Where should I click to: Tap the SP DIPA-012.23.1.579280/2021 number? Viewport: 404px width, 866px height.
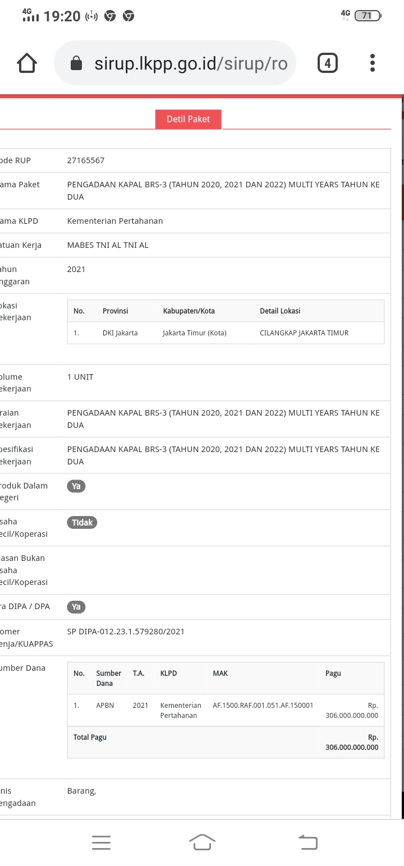point(126,632)
